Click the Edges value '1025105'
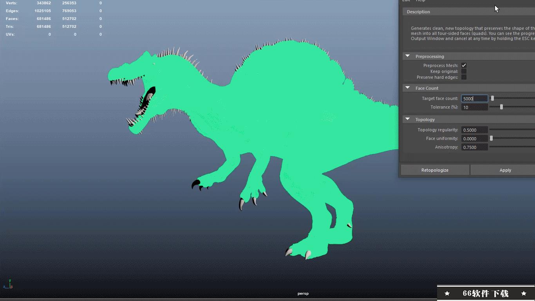 pos(43,11)
